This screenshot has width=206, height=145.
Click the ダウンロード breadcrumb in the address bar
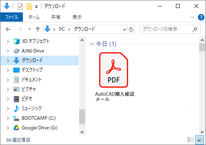coord(84,29)
